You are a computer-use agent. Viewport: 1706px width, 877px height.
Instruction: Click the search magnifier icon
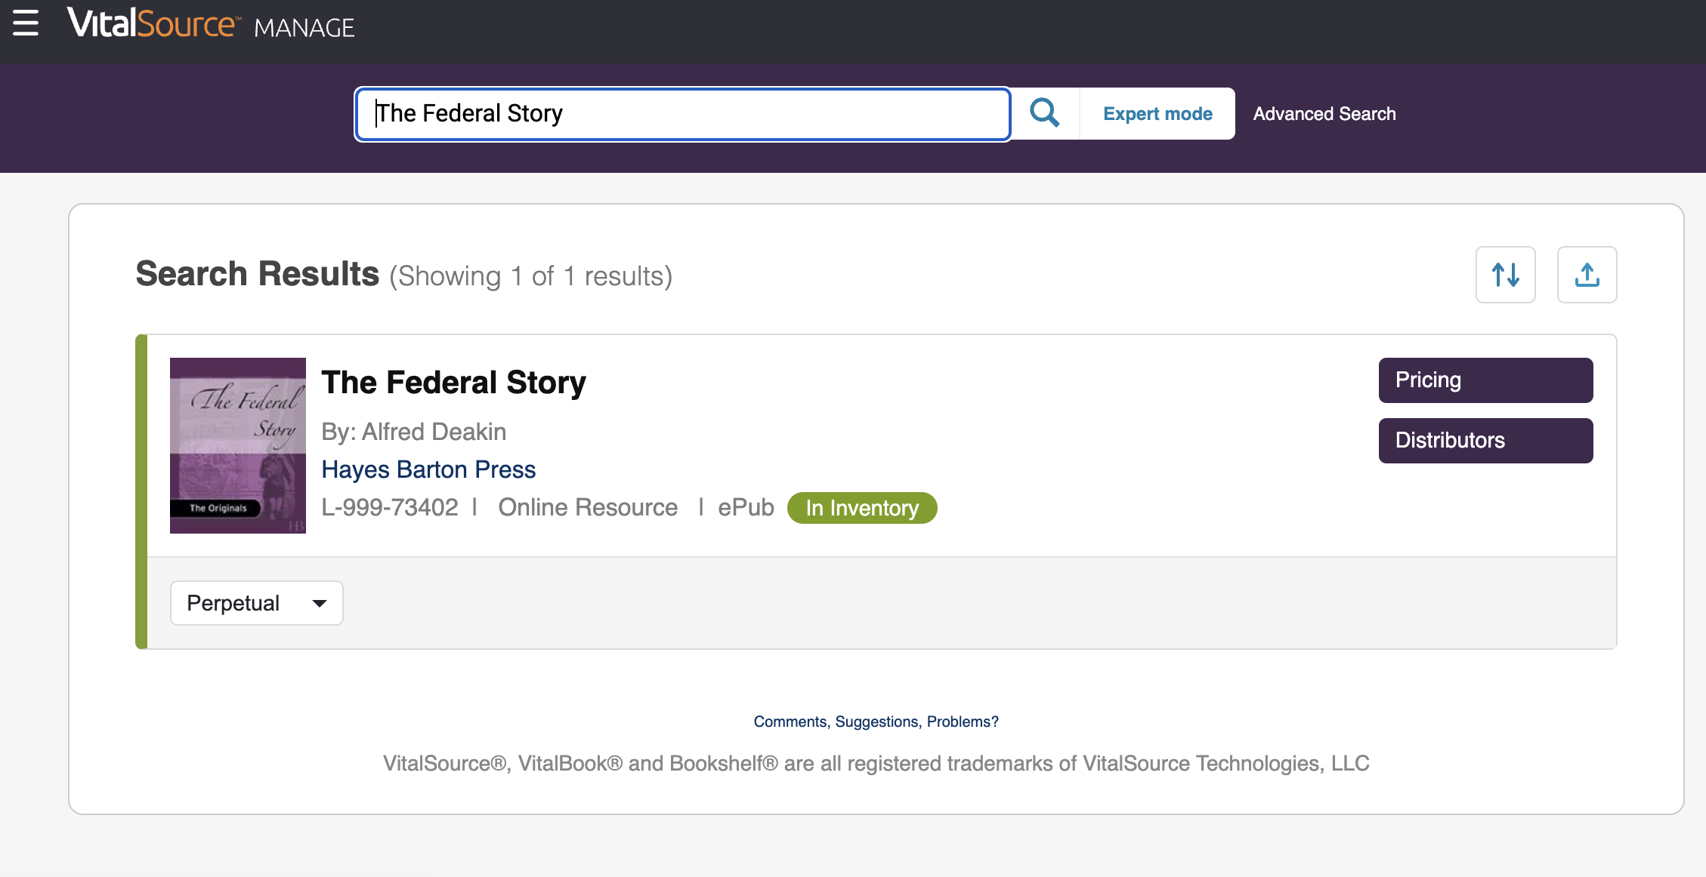tap(1042, 113)
